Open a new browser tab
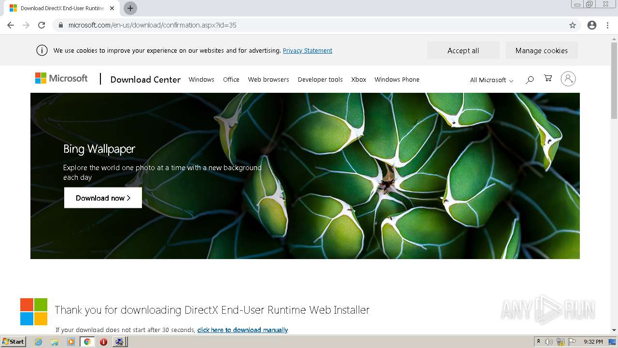The height and width of the screenshot is (348, 618). click(x=130, y=8)
